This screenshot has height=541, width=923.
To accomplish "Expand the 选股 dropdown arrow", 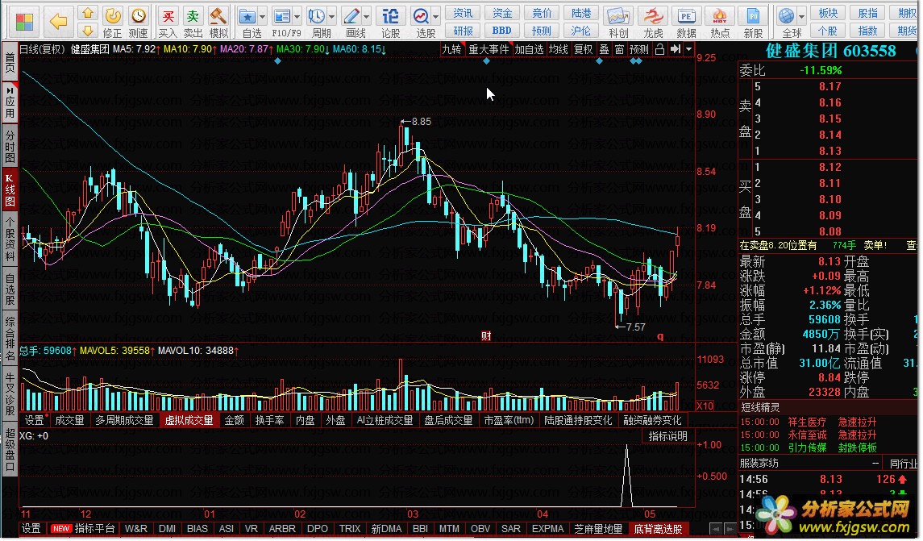I will [436, 16].
